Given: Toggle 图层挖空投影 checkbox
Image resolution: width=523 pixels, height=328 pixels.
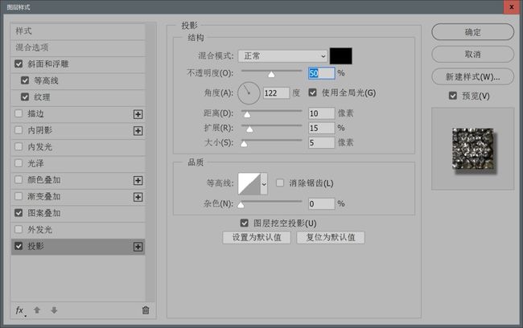Looking at the screenshot, I should click(245, 223).
